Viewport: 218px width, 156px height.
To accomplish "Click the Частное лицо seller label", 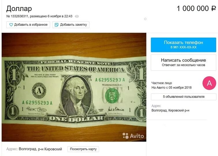I will coord(162,83).
